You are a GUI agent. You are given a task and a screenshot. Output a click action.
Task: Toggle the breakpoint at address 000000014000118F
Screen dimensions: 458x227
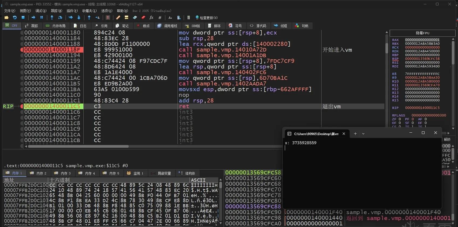[22, 50]
